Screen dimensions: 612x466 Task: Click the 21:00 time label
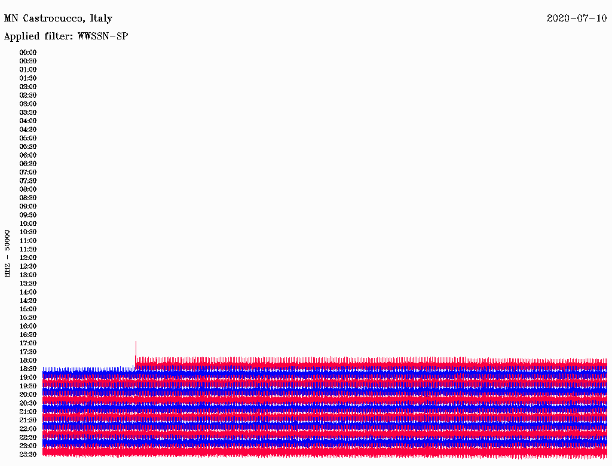point(28,412)
